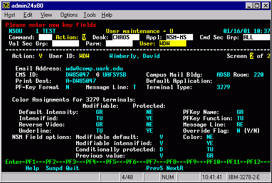
Task: Click the name Wimberly, David
Action: (135, 56)
